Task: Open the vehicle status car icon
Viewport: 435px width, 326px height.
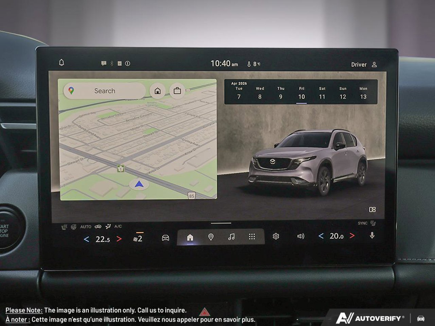Action: (x=166, y=237)
